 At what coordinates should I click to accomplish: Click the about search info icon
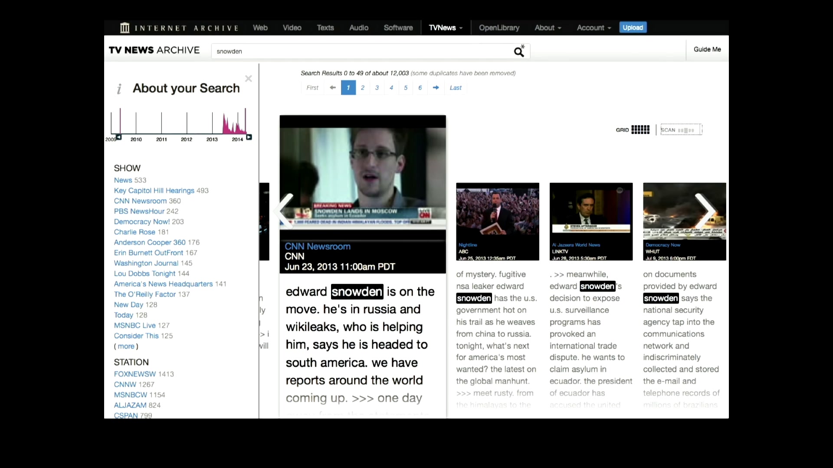pos(119,89)
